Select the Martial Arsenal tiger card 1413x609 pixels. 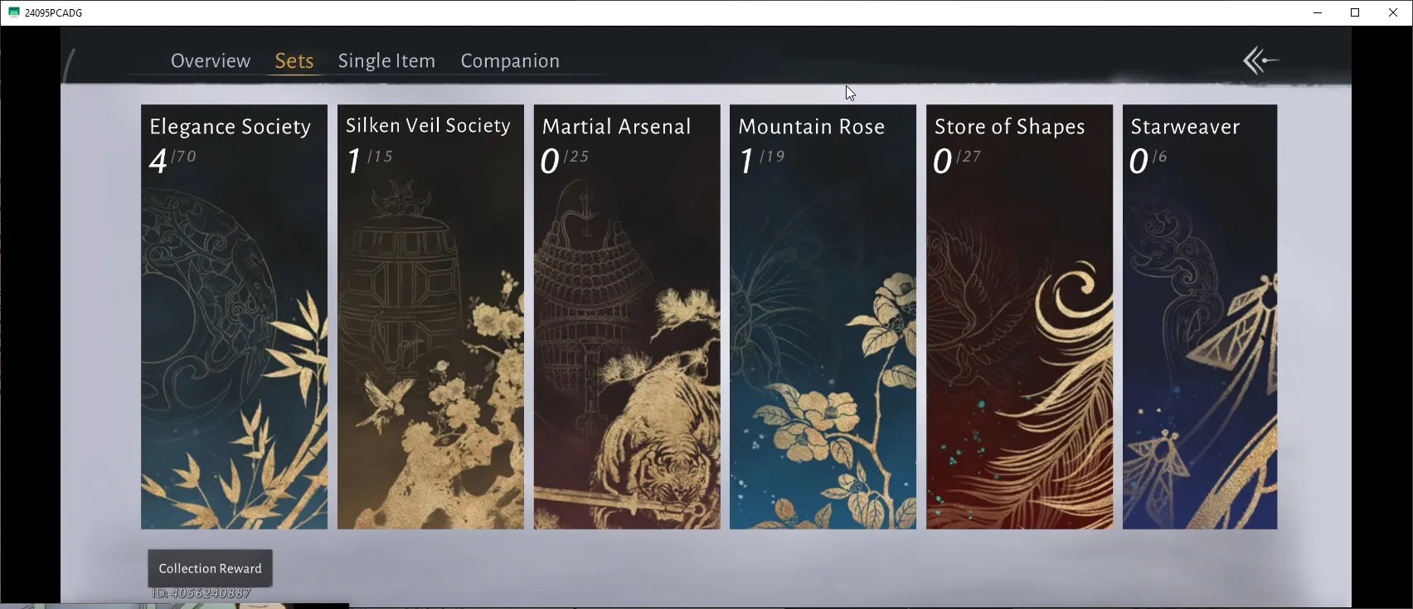click(627, 317)
